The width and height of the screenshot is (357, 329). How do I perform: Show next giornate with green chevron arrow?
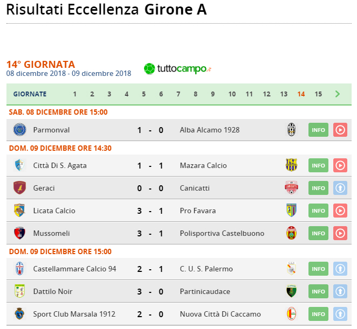pos(338,94)
